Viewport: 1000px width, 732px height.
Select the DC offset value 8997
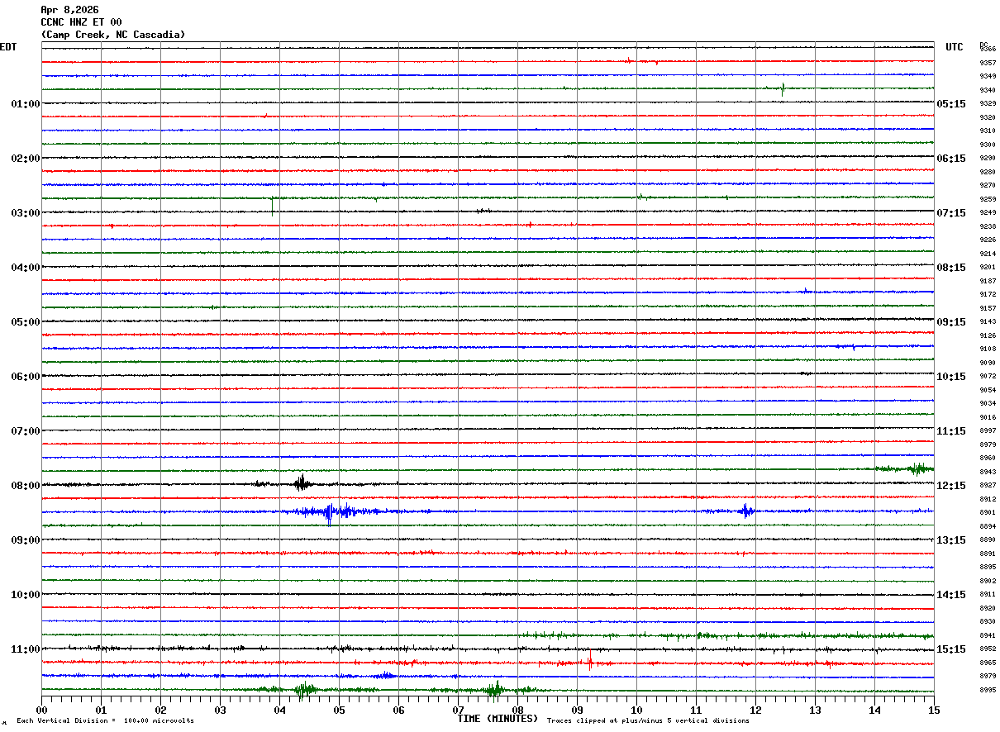(988, 431)
